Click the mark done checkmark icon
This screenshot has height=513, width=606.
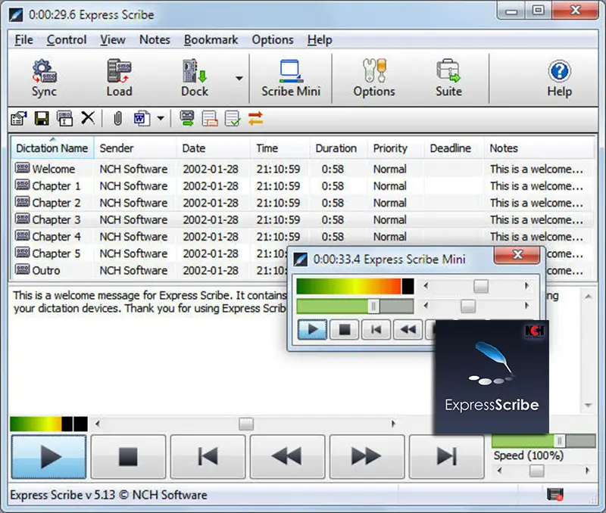(x=233, y=119)
